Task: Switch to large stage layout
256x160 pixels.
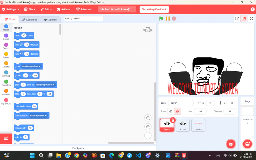Action: 244,19
